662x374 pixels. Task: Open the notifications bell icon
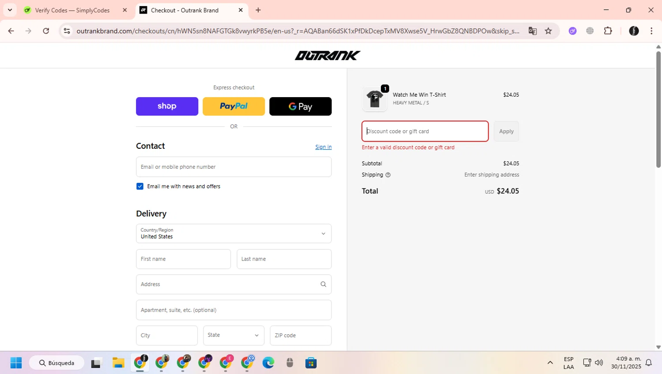click(649, 363)
